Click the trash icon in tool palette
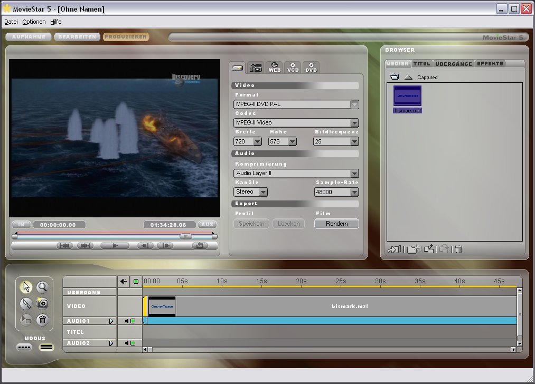The width and height of the screenshot is (535, 384). [42, 319]
